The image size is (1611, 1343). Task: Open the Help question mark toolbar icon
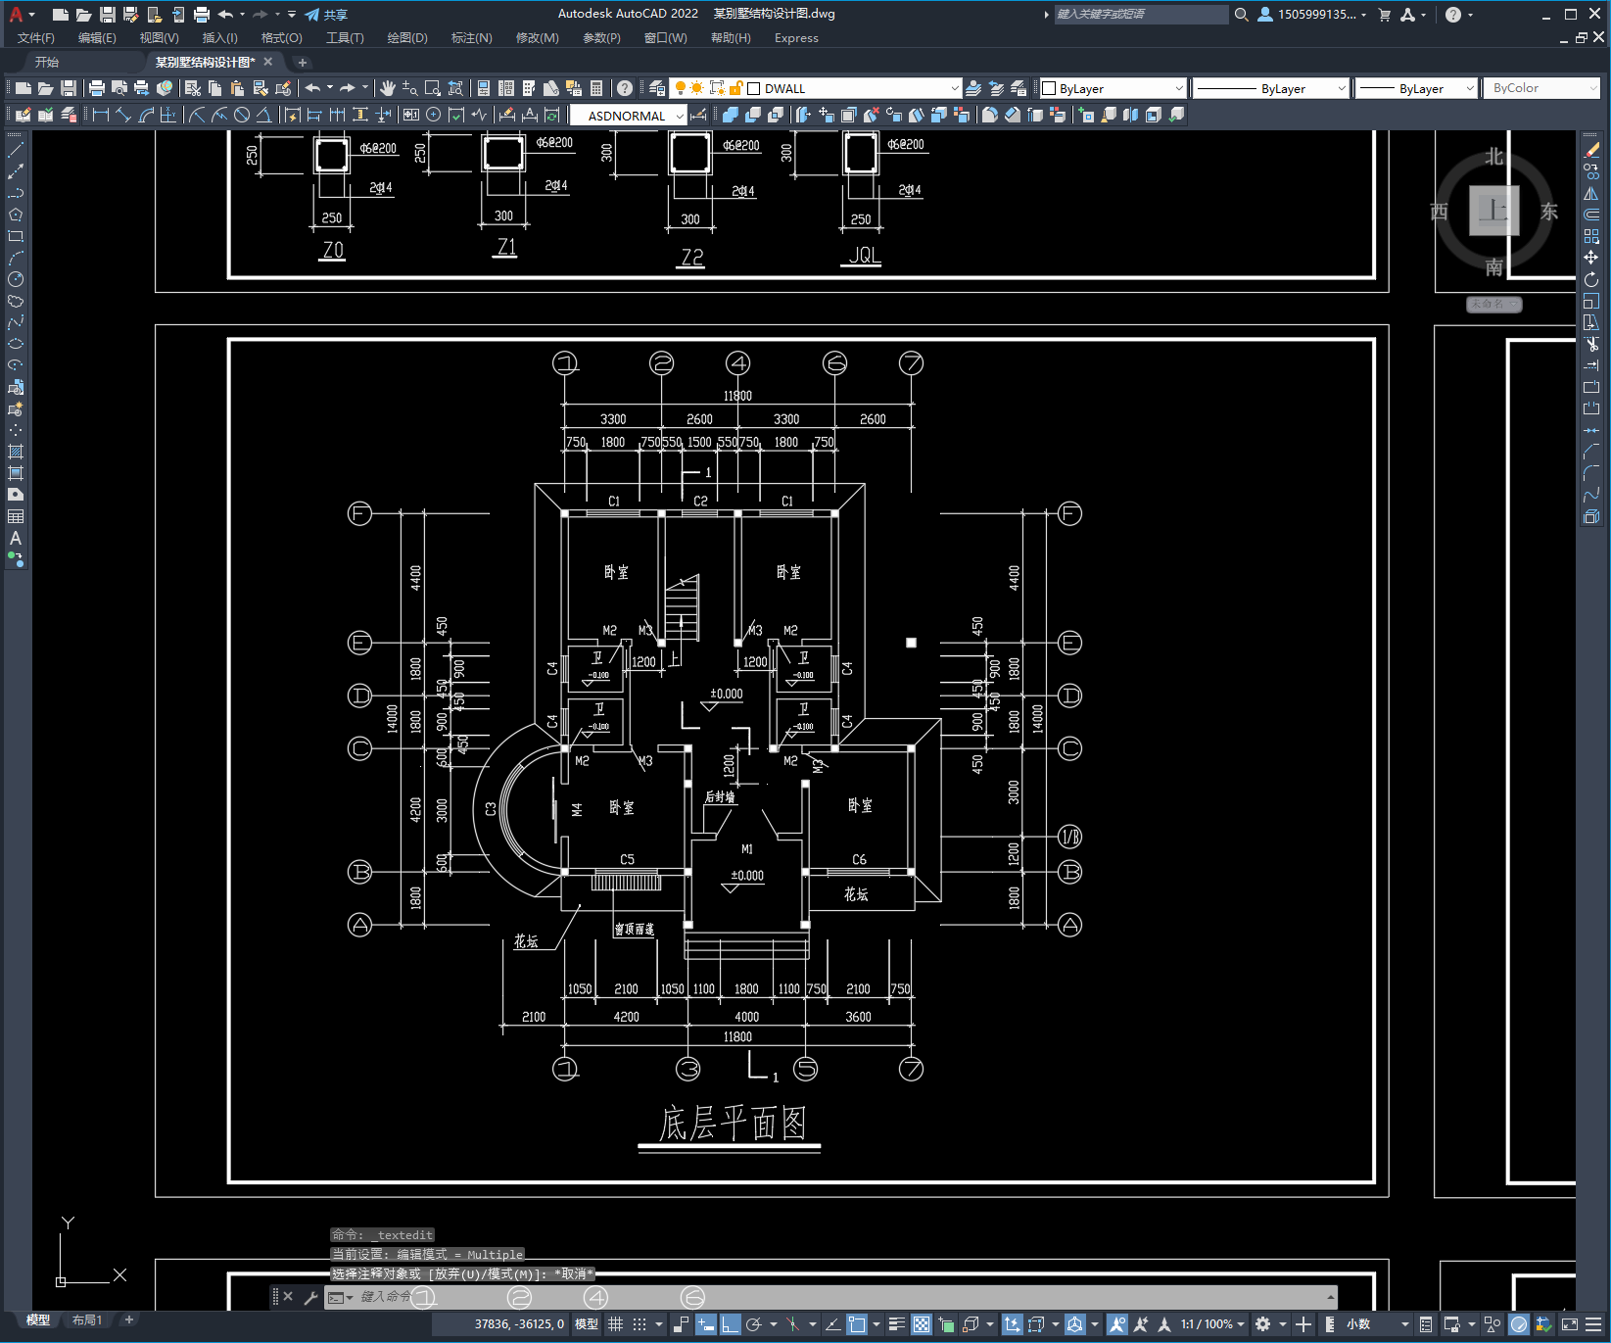tap(625, 88)
